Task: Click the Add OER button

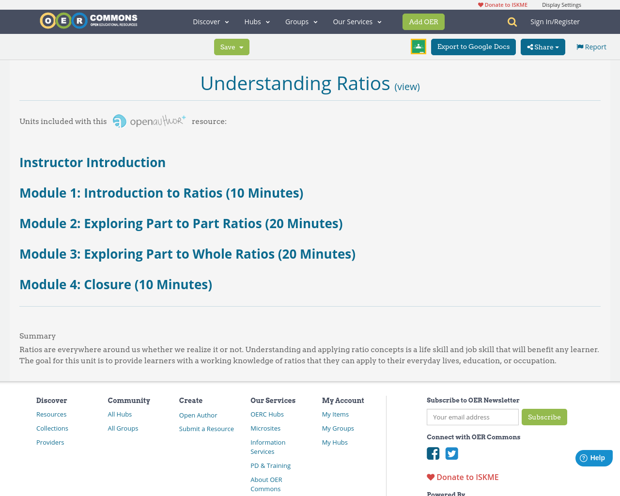Action: click(423, 21)
